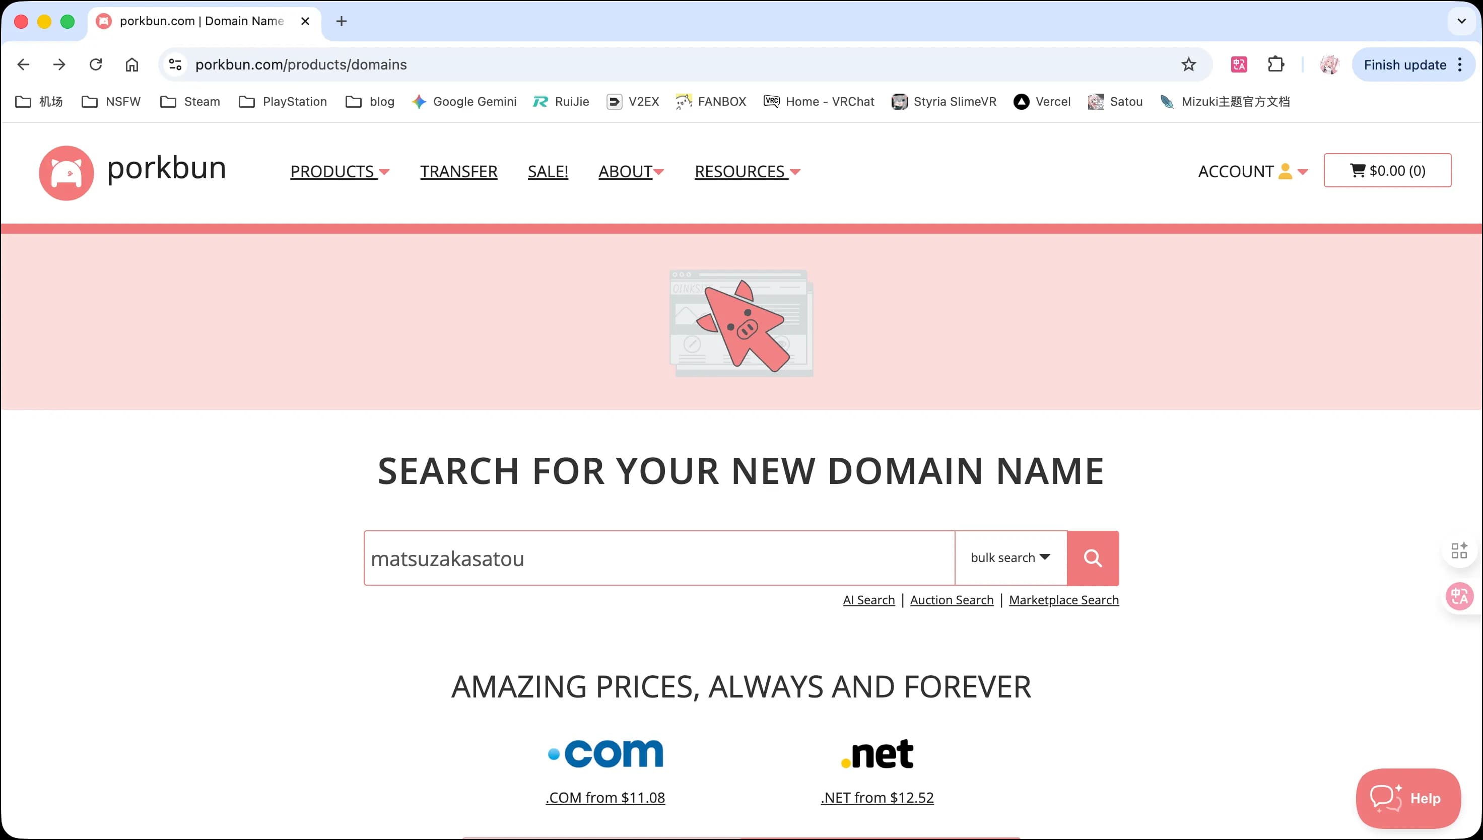Image resolution: width=1483 pixels, height=840 pixels.
Task: Open the browser extensions puzzle icon
Action: click(1276, 64)
